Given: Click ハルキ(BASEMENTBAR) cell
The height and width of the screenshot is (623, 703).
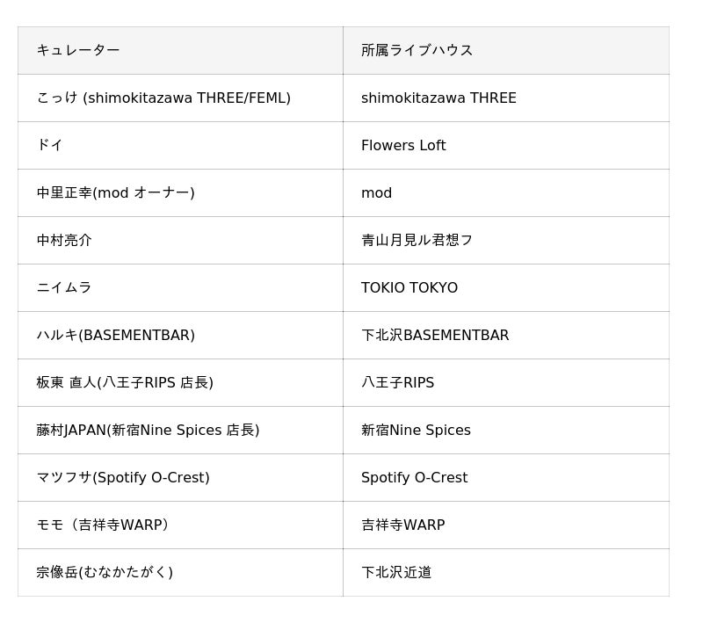Looking at the screenshot, I should tap(180, 336).
